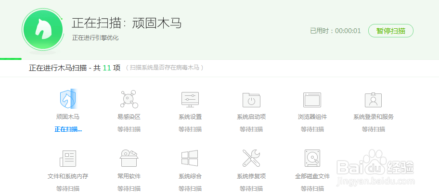The width and height of the screenshot is (439, 196).
Task: Click 等待扫描 status under 易感染区
Action: click(x=129, y=129)
